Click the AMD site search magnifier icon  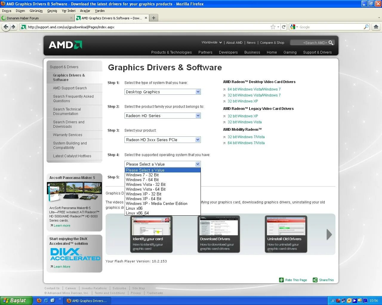point(331,43)
